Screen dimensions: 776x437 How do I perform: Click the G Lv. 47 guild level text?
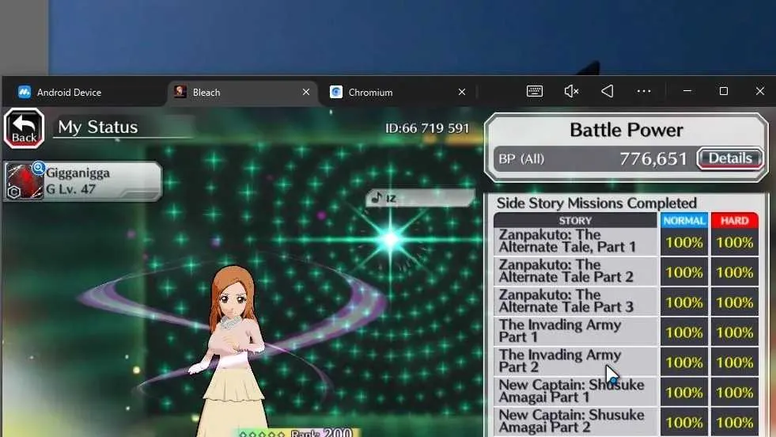click(x=70, y=189)
